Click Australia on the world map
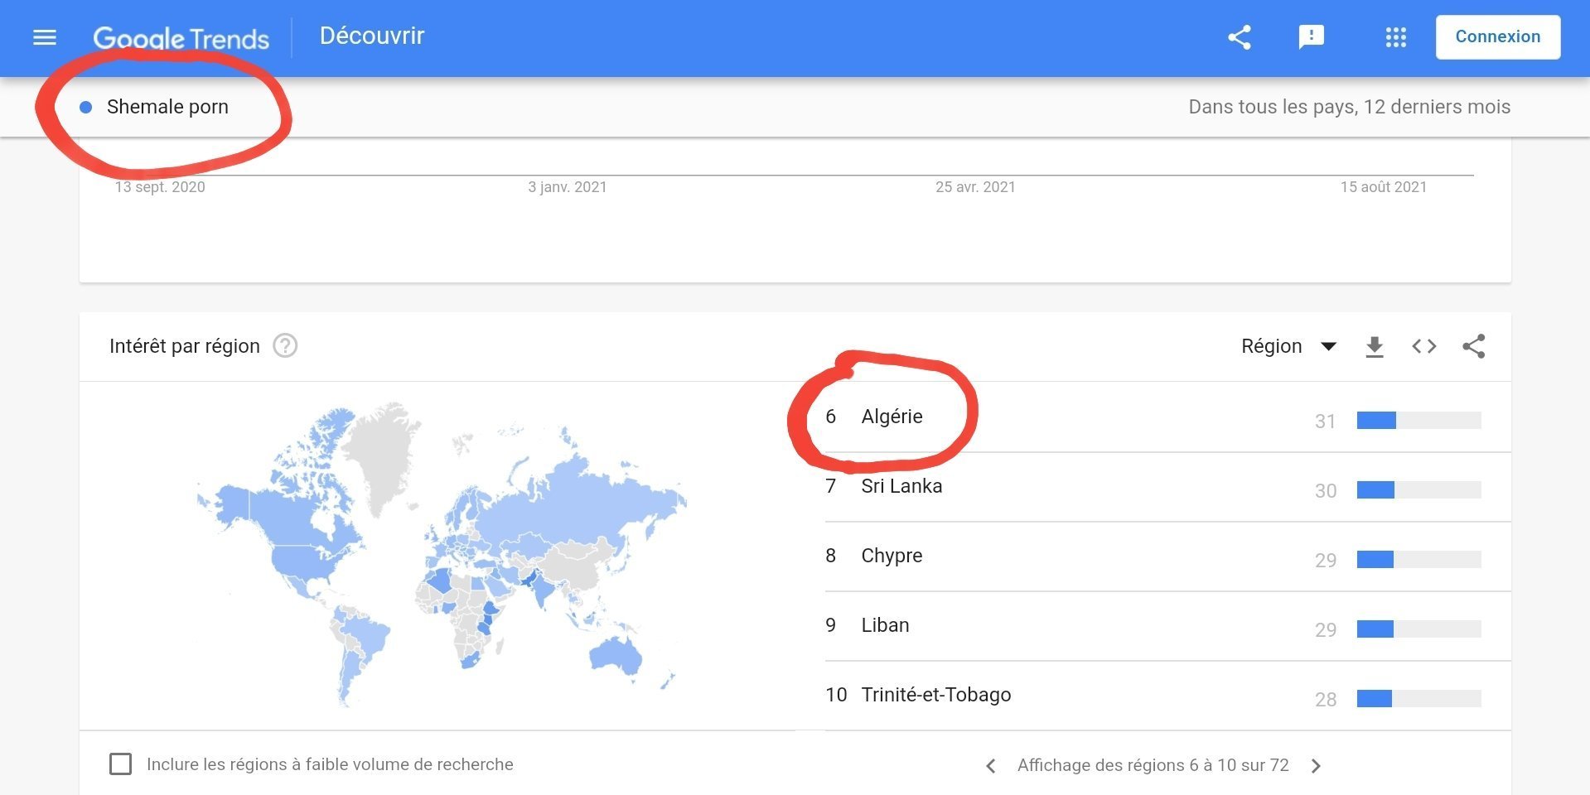1590x795 pixels. click(x=615, y=654)
